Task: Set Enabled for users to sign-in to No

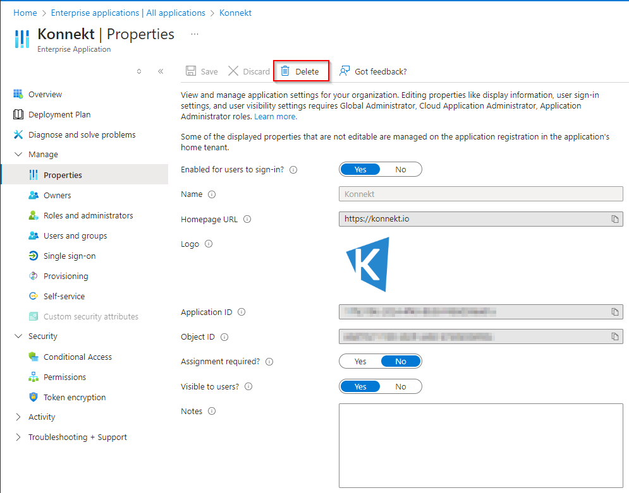Action: point(401,169)
